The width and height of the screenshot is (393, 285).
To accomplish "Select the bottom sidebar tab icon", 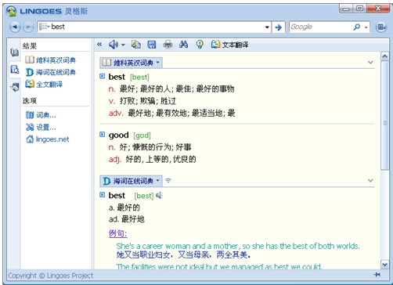I will click(x=15, y=87).
